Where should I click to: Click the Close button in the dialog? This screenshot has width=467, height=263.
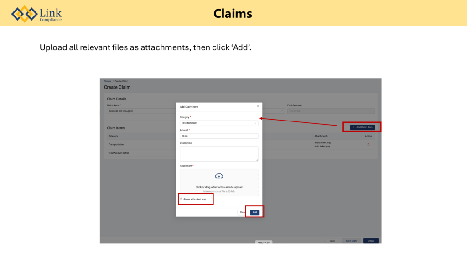(242, 212)
